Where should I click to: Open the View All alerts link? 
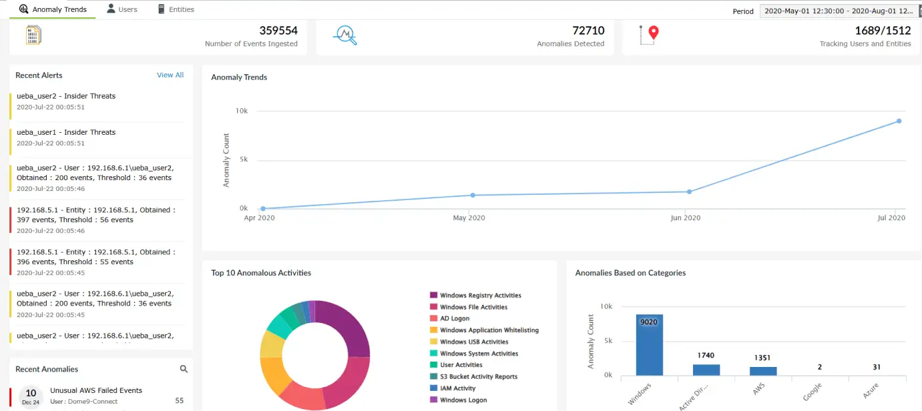(x=170, y=75)
